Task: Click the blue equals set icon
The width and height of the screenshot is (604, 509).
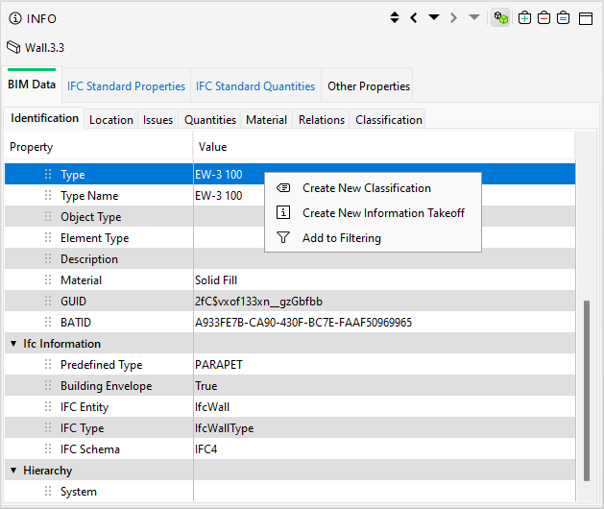Action: tap(563, 18)
